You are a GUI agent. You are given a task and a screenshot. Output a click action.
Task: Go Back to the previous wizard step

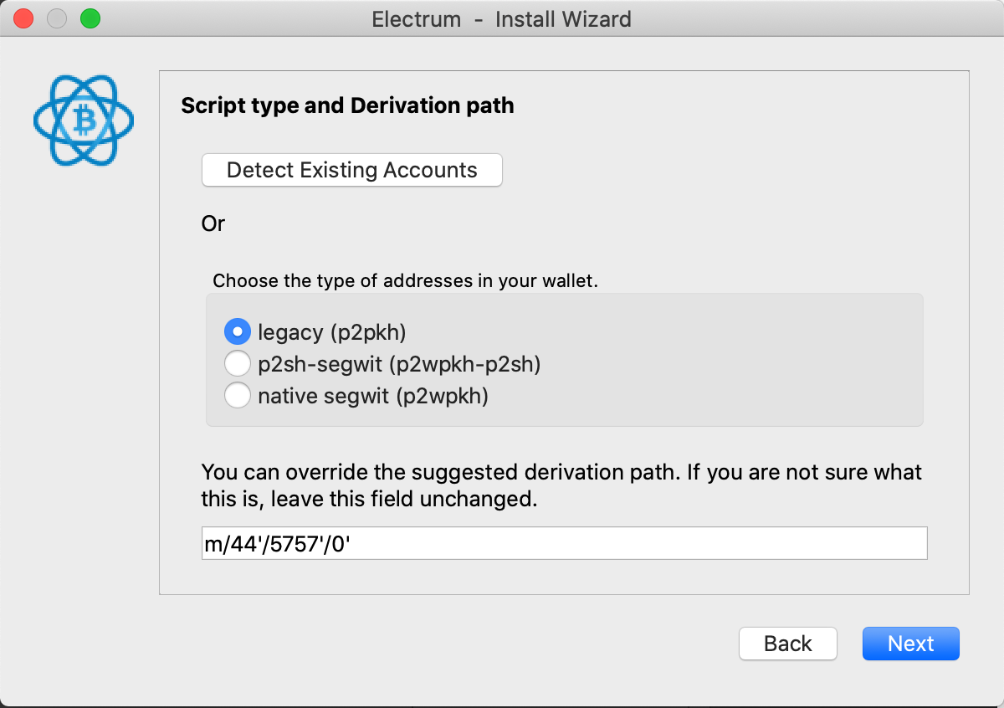click(787, 644)
